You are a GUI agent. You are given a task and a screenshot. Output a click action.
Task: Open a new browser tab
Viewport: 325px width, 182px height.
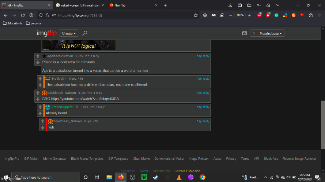[x=165, y=5]
